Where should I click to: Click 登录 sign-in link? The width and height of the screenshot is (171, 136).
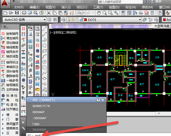pos(158,2)
